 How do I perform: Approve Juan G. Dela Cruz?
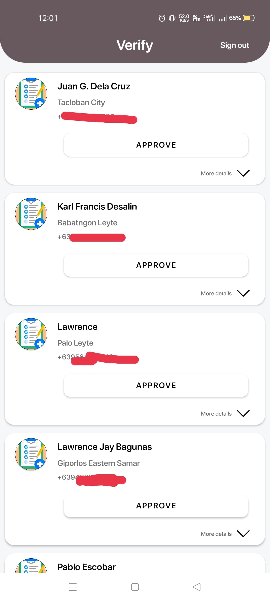click(156, 145)
